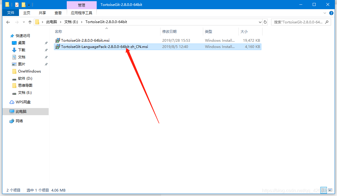Open 网络 in the navigation pane
The height and width of the screenshot is (196, 337).
[19, 121]
